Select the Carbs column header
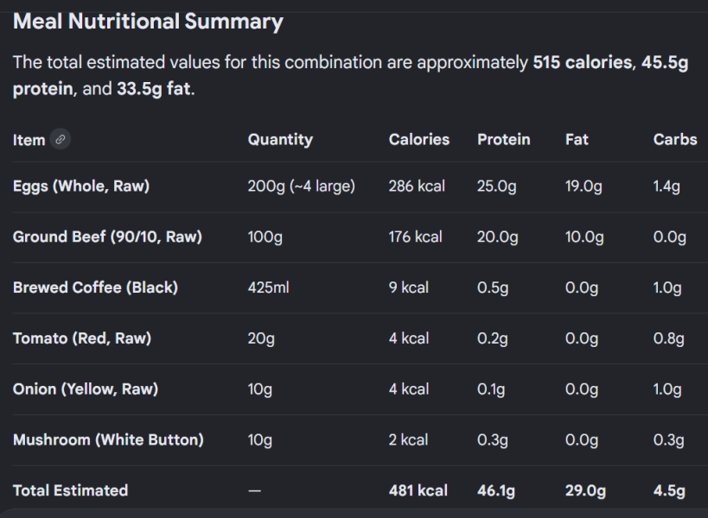 click(x=675, y=140)
